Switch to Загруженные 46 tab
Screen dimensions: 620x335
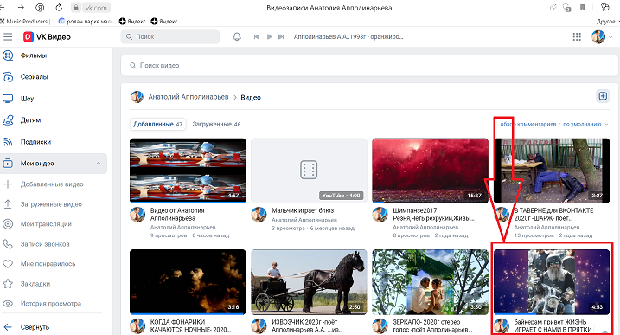pos(216,124)
